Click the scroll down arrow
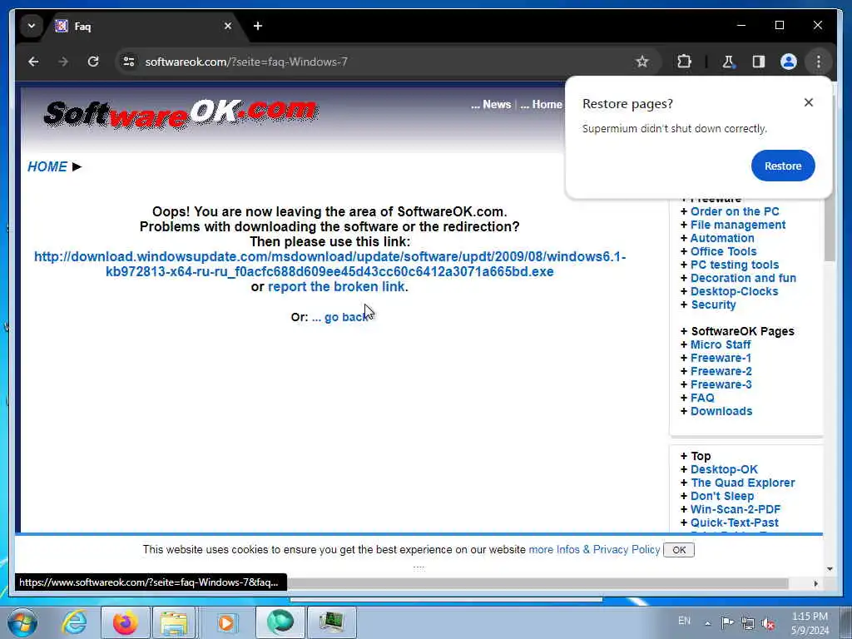Viewport: 852px width, 639px height. coord(830,569)
